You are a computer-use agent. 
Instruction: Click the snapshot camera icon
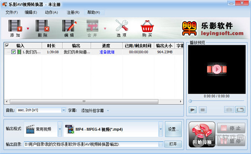[229, 110]
